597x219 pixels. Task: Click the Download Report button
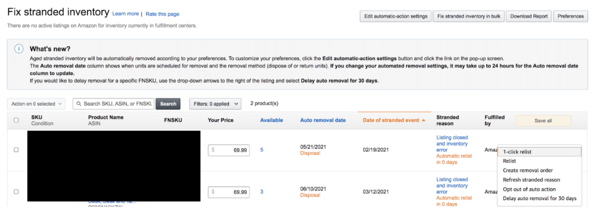coord(528,16)
